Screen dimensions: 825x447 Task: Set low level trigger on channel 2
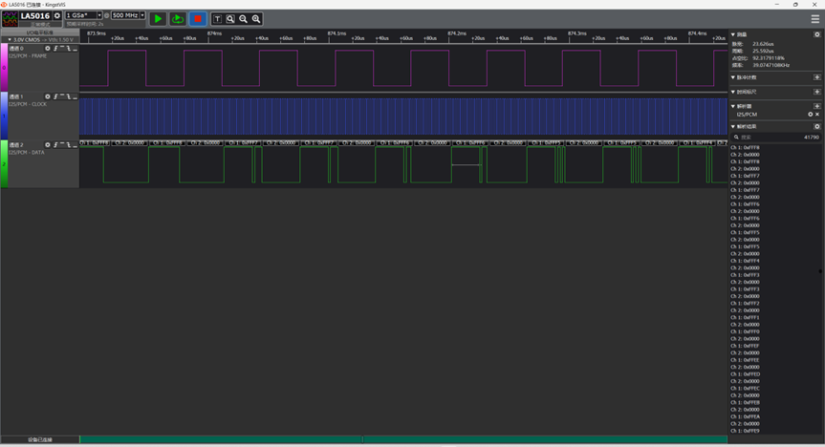pos(75,145)
